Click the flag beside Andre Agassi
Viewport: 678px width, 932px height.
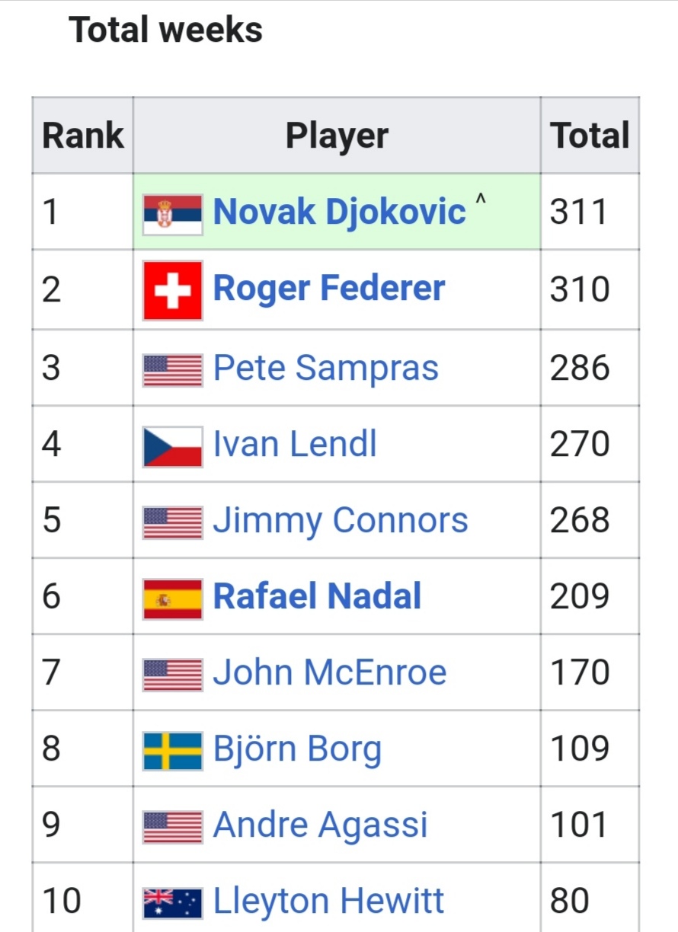pos(173,826)
